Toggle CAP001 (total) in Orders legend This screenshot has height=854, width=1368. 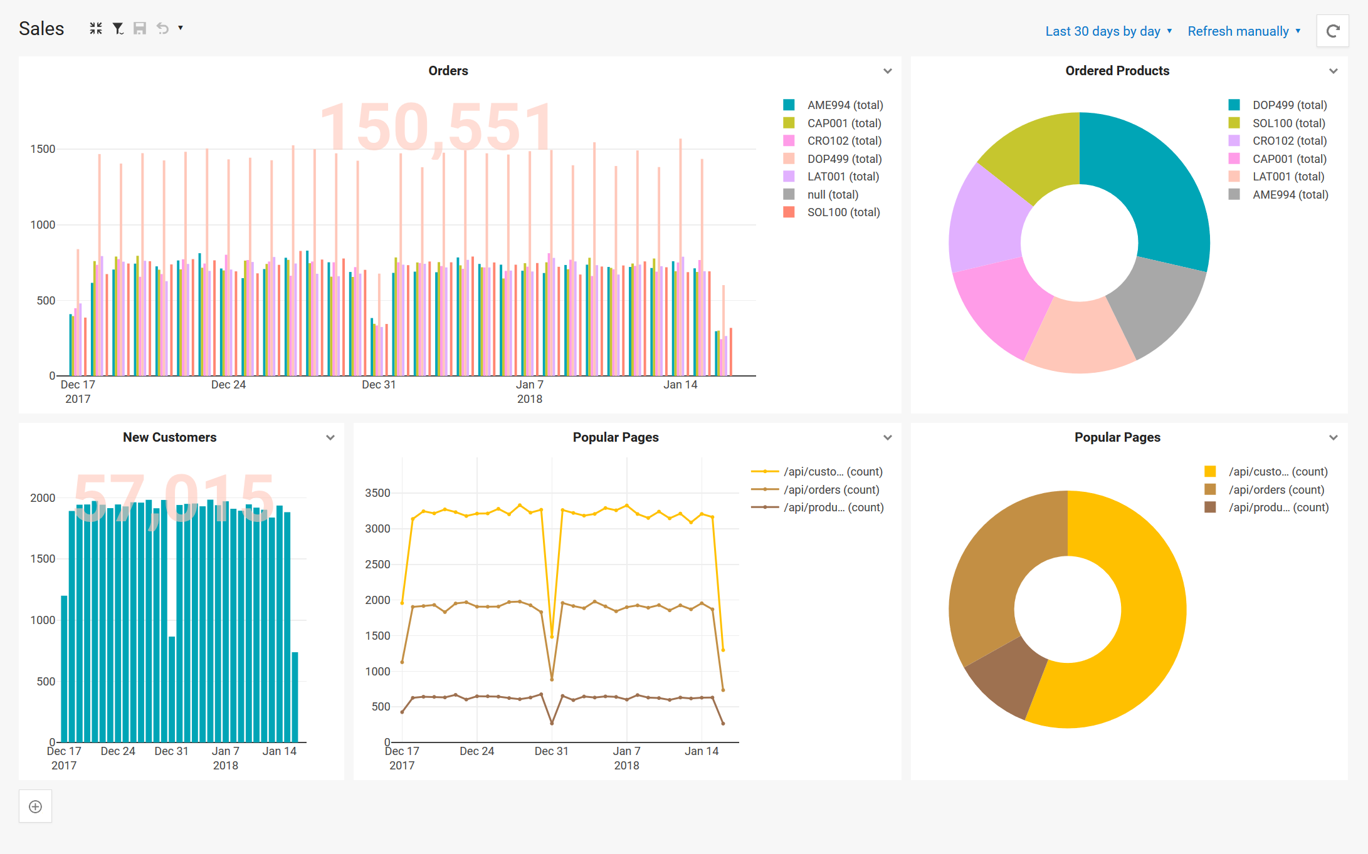click(x=832, y=123)
